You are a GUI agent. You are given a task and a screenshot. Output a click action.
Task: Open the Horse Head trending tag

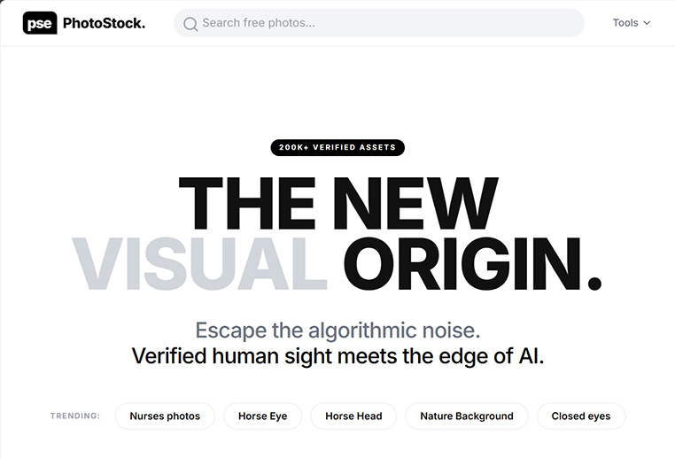(353, 416)
